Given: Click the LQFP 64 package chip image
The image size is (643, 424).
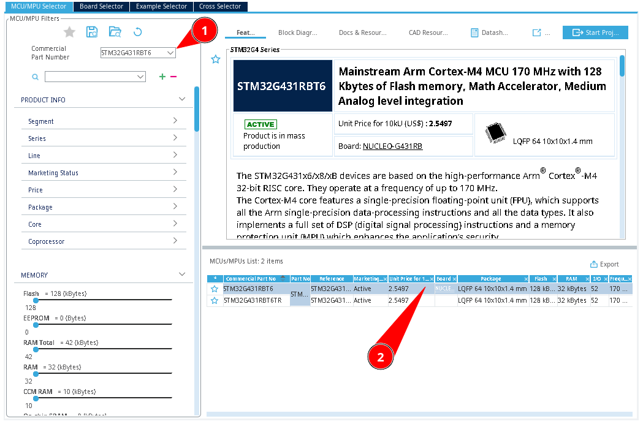Looking at the screenshot, I should click(495, 134).
